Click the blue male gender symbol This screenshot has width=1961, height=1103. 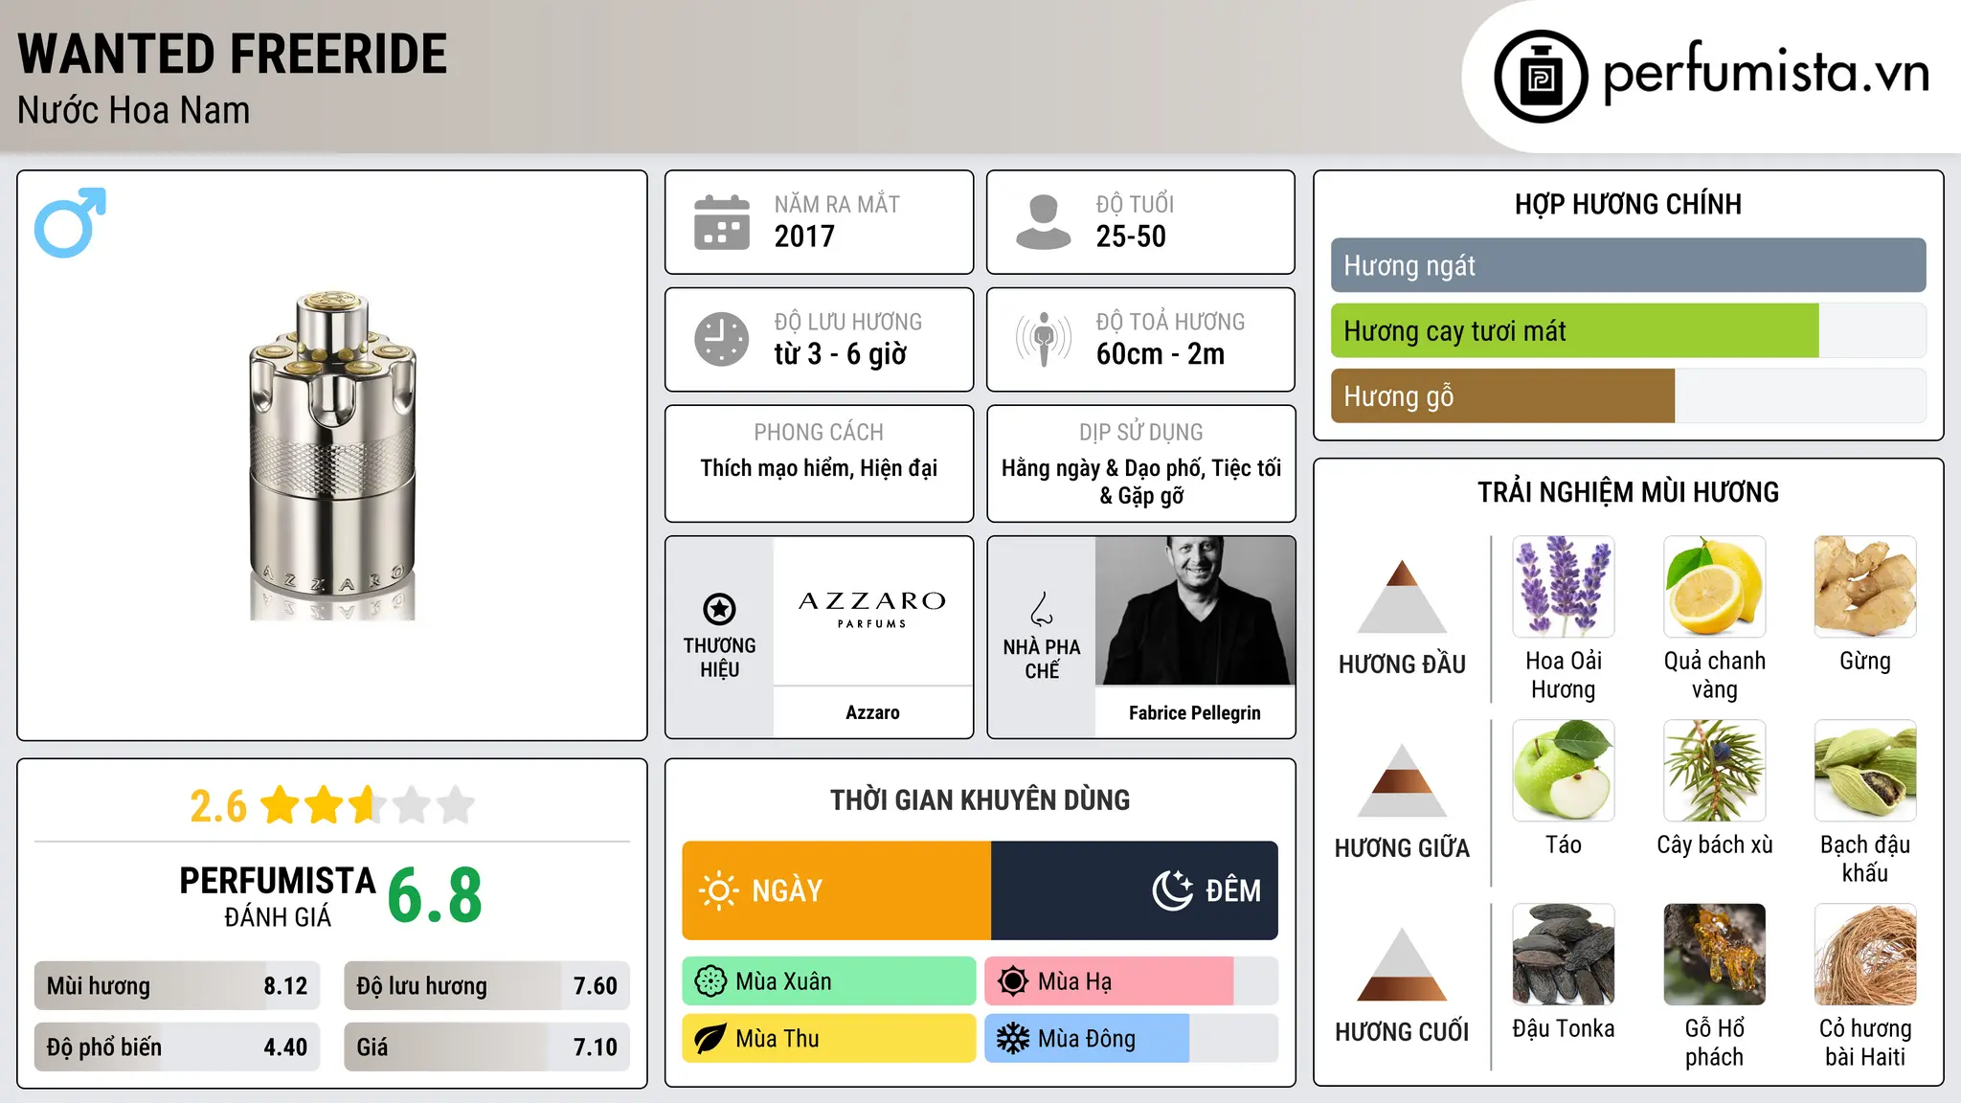tap(70, 222)
